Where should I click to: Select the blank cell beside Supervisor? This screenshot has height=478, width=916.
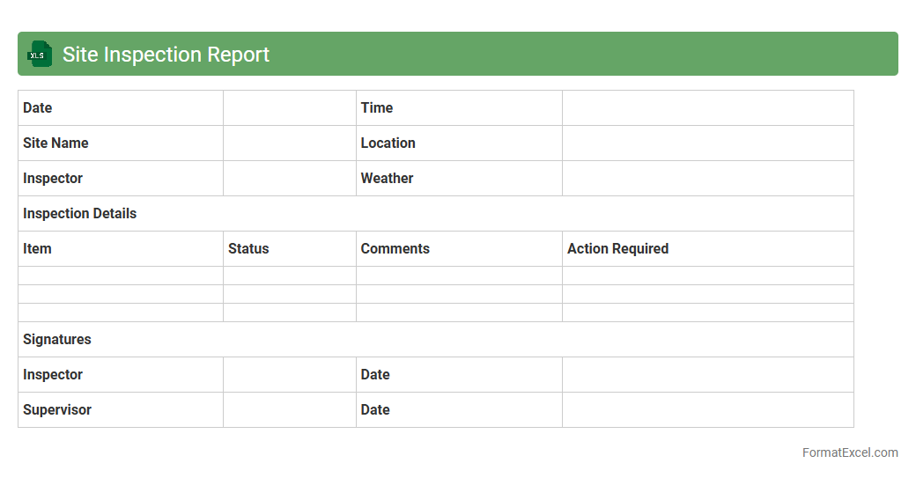coord(289,410)
